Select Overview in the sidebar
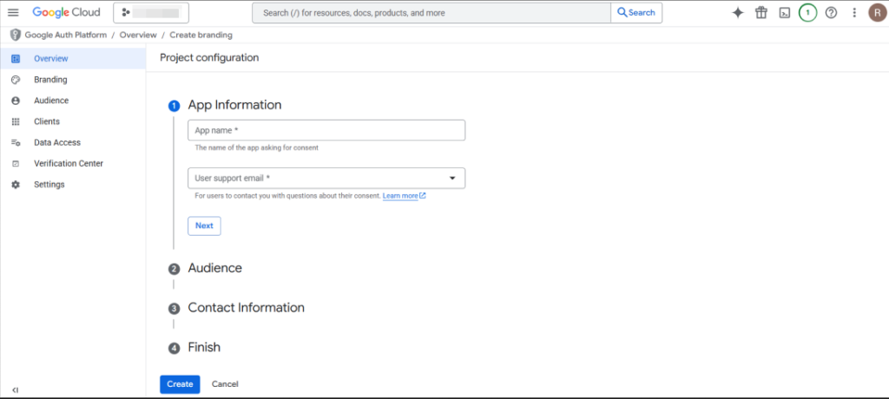 (73, 58)
